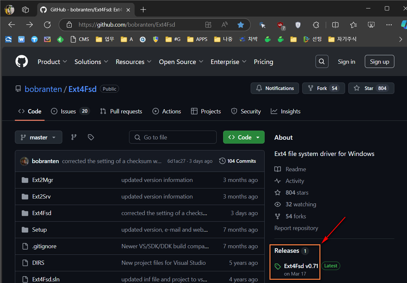This screenshot has height=283, width=407.
Task: Open the master branch dropdown
Action: pos(39,137)
